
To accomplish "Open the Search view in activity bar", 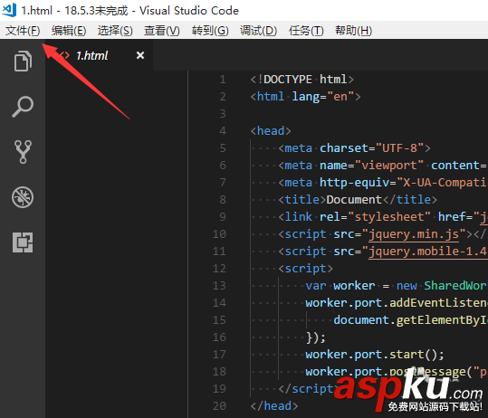I will (23, 107).
